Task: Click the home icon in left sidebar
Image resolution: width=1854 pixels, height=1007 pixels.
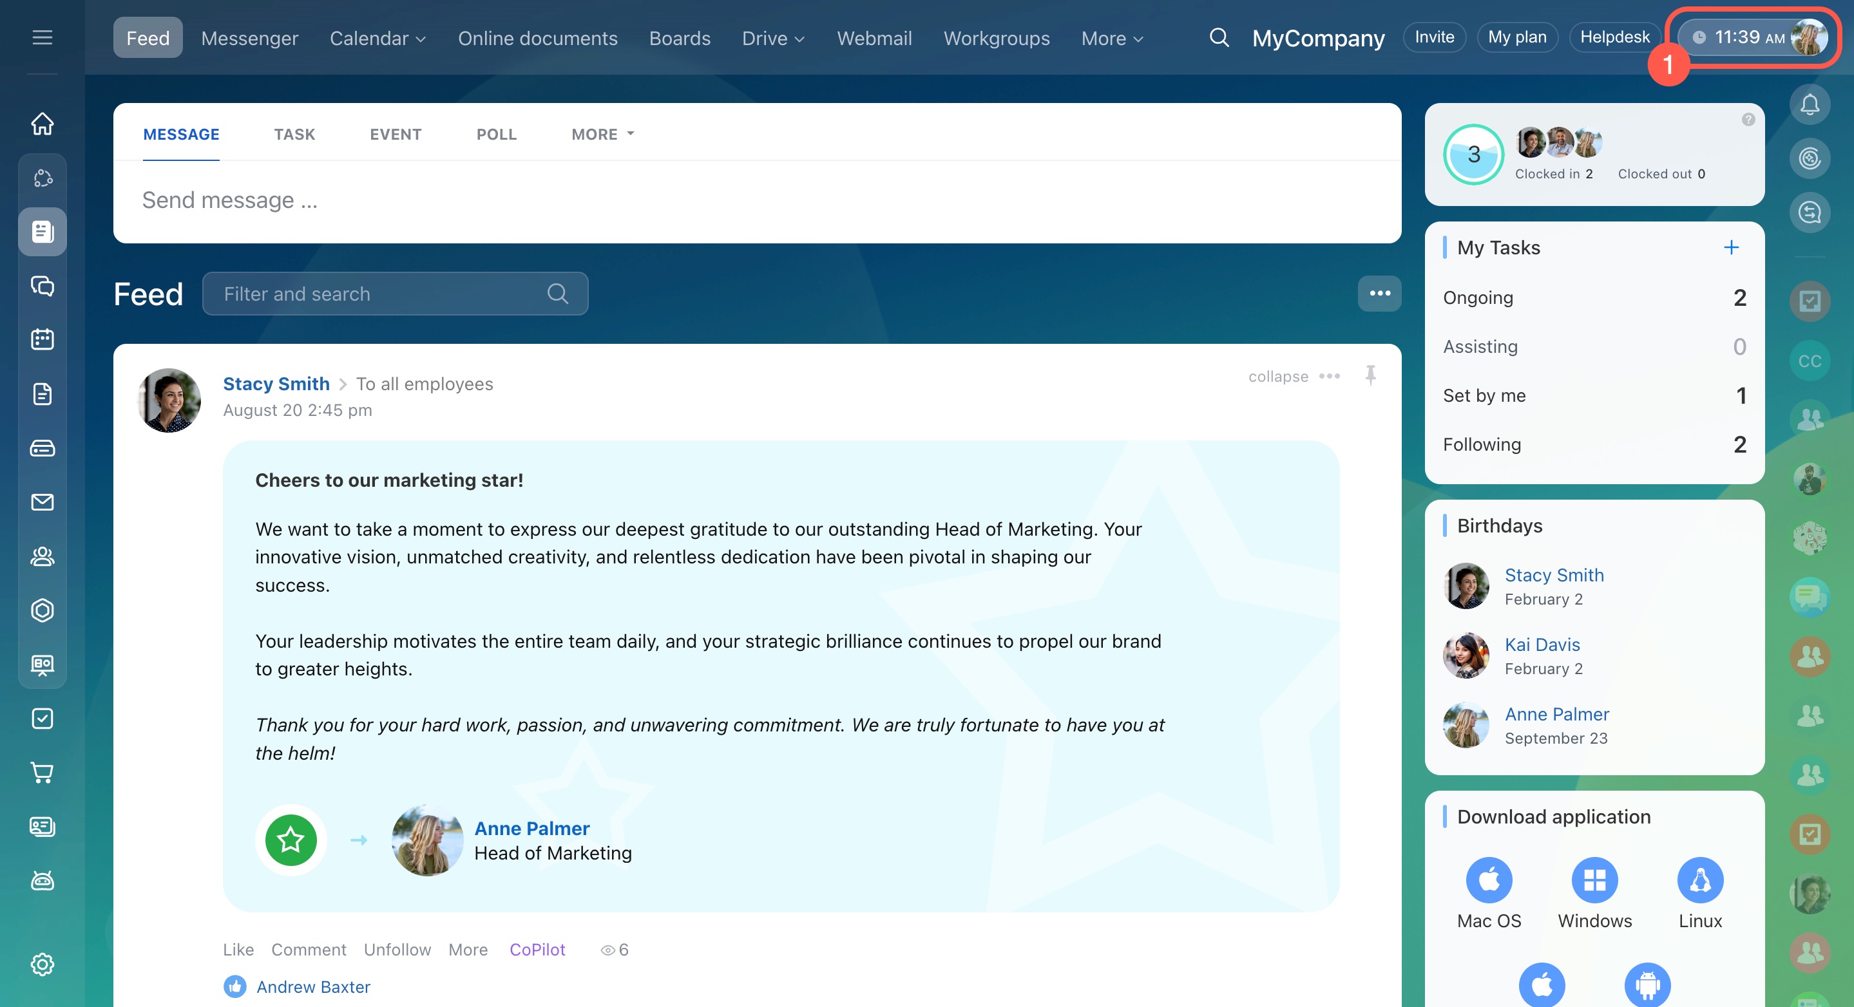Action: [x=43, y=124]
